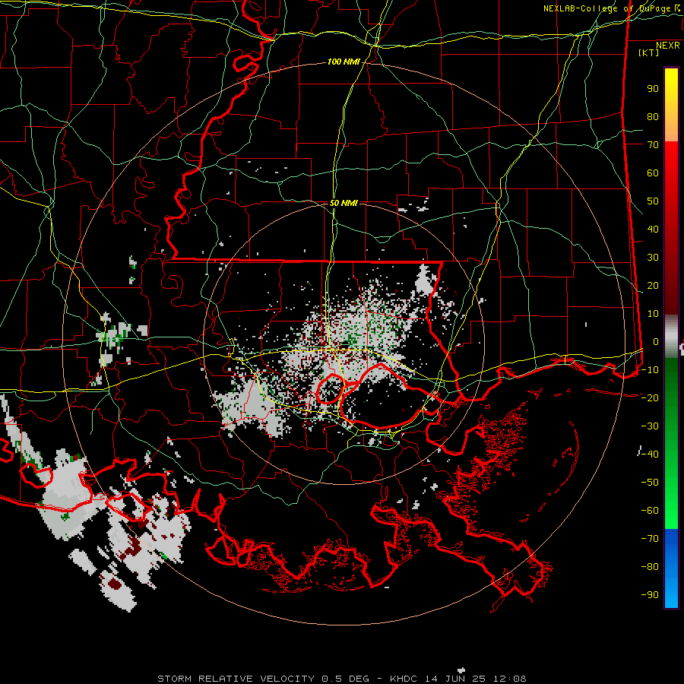684x684 pixels.
Task: Click the light blue bottom segment of color bar
Action: [x=671, y=594]
